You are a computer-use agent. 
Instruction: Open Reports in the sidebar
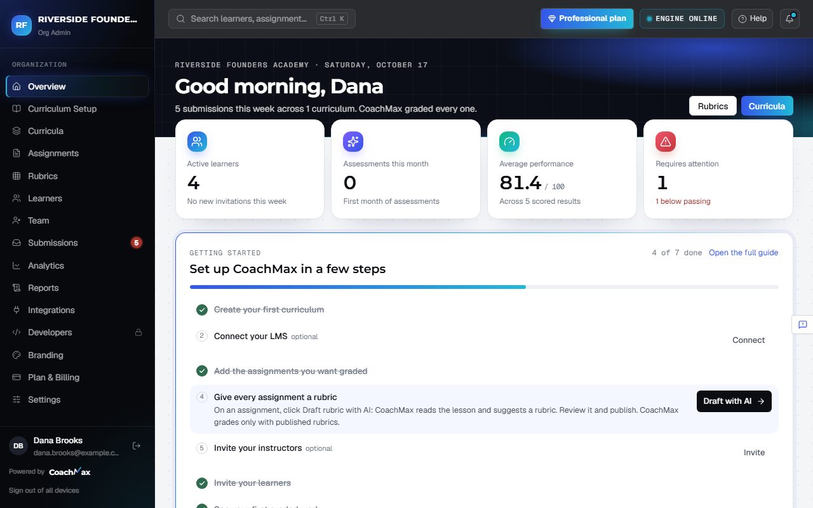click(77, 288)
